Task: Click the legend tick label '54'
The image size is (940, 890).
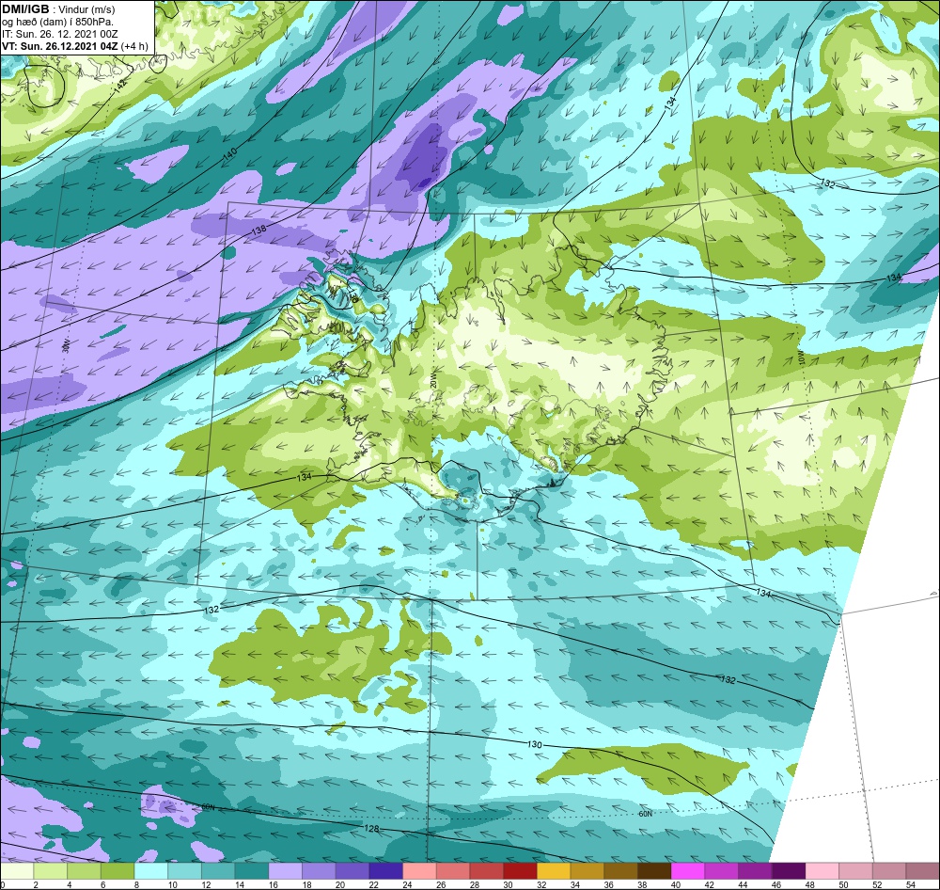Action: (911, 884)
